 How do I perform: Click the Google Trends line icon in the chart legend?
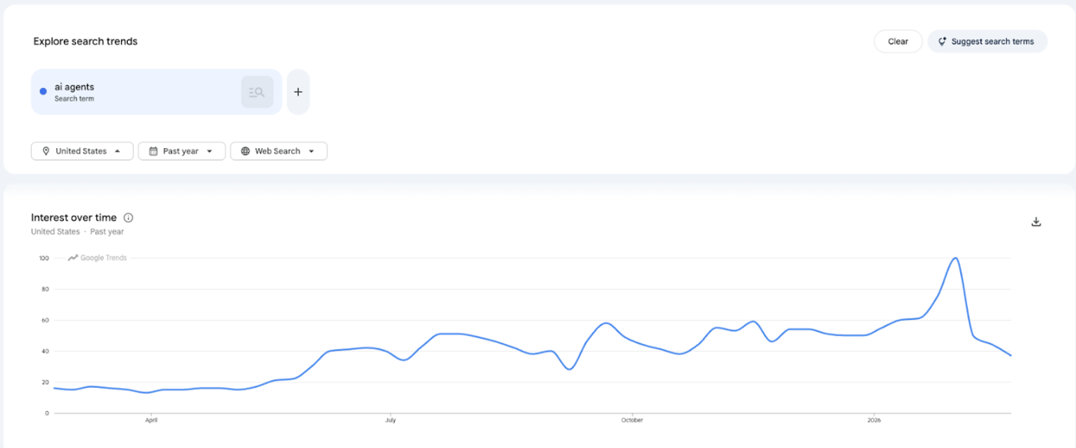(x=73, y=257)
